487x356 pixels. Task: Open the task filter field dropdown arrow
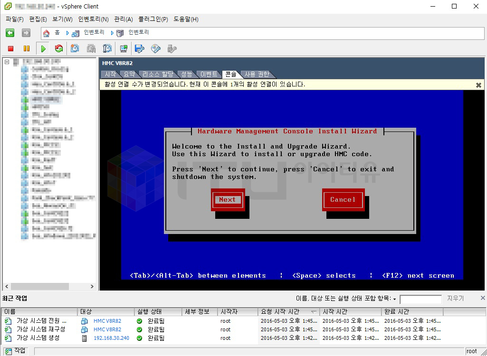coord(394,299)
